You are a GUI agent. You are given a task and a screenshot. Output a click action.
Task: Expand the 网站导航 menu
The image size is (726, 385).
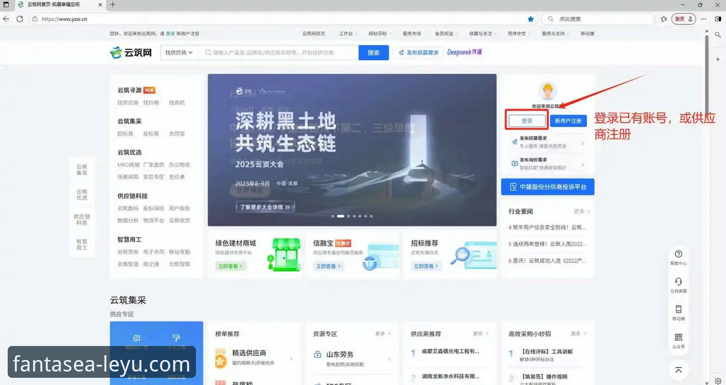380,34
